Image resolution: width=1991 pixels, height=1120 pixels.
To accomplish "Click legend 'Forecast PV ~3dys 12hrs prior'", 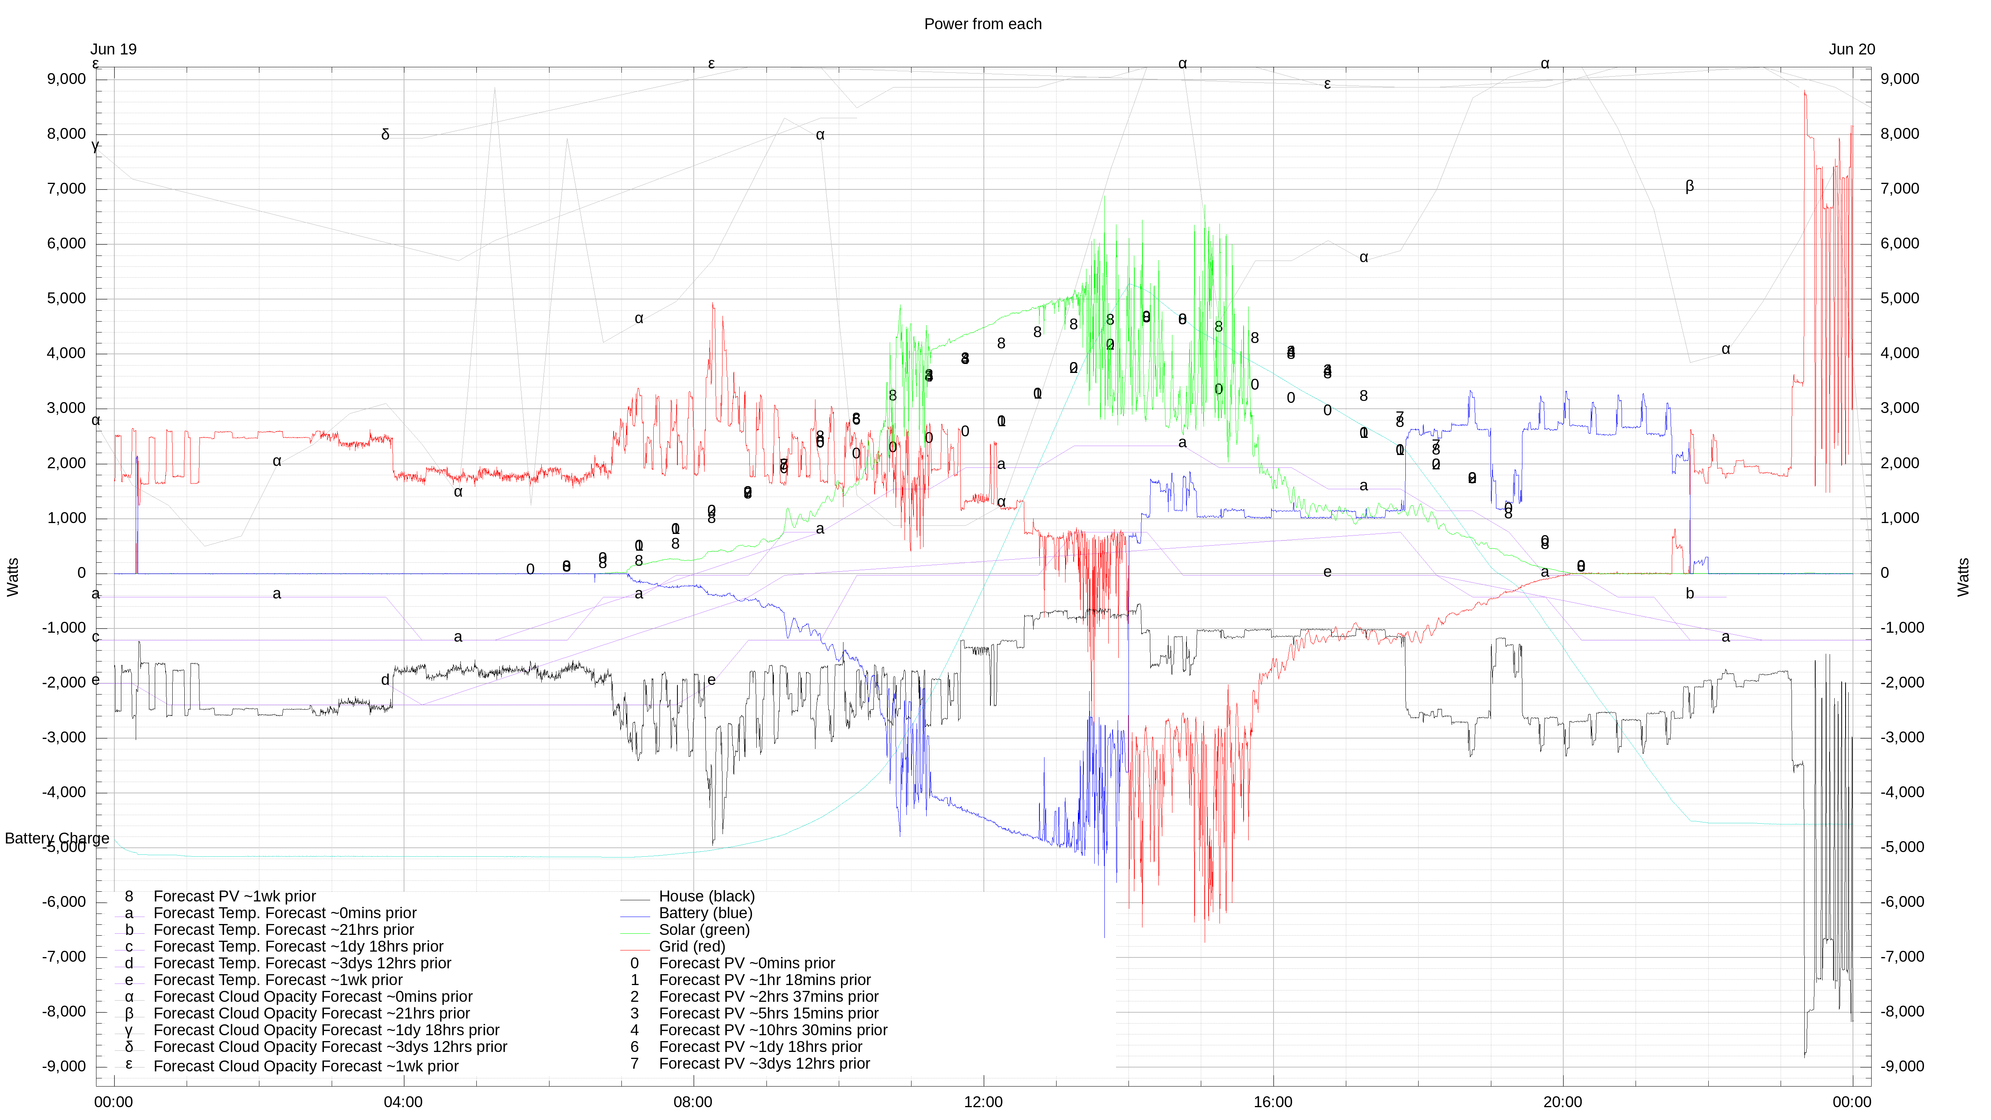I will [x=765, y=1064].
